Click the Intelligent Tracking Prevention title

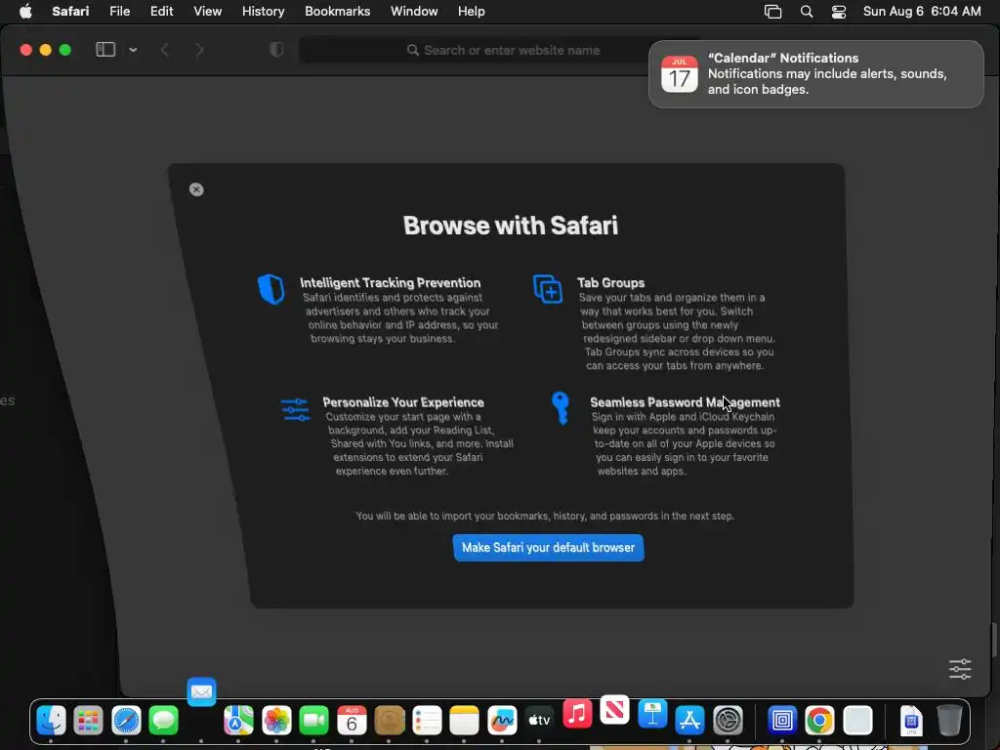391,282
